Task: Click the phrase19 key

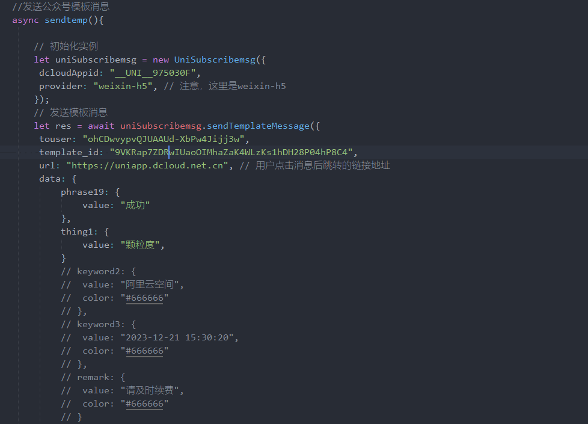Action: click(82, 192)
